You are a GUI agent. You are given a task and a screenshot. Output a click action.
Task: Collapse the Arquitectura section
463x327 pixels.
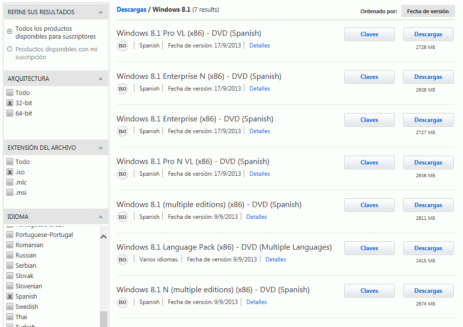point(101,79)
